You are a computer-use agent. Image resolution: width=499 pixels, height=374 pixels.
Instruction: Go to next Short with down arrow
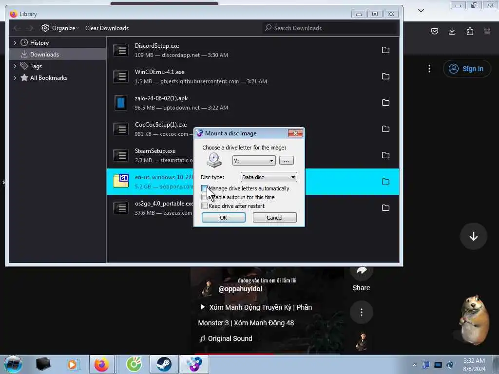[x=474, y=236]
